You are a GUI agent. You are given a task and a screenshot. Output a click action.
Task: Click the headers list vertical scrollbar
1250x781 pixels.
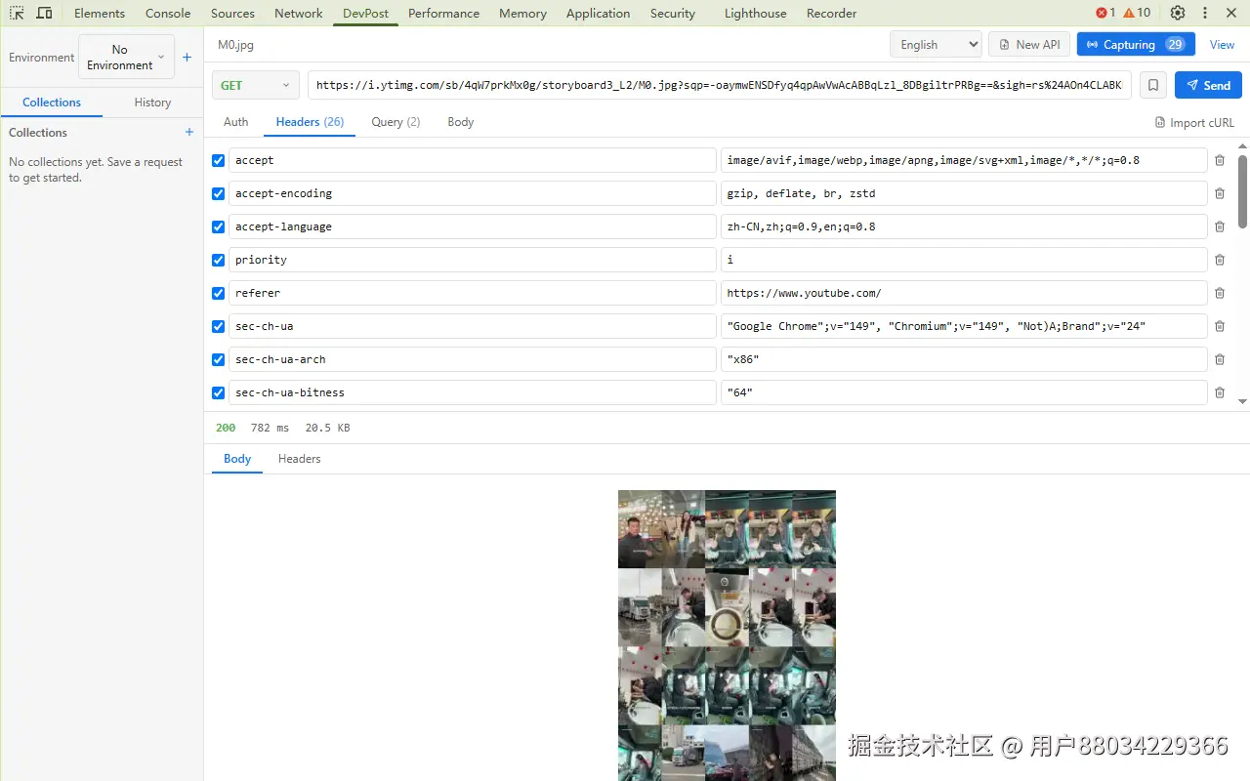point(1242,190)
